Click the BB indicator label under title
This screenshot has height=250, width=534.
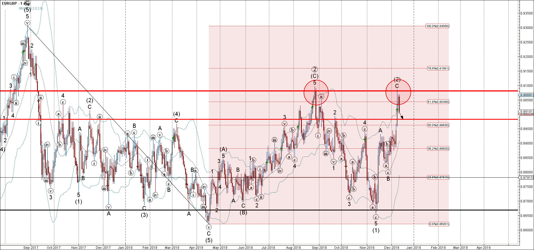(x=31, y=9)
